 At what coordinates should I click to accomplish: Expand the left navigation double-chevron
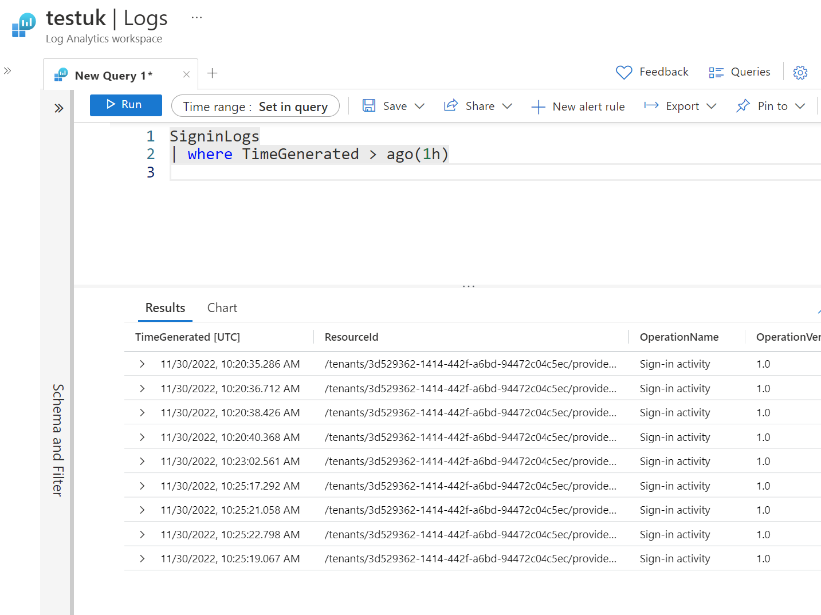(x=7, y=71)
